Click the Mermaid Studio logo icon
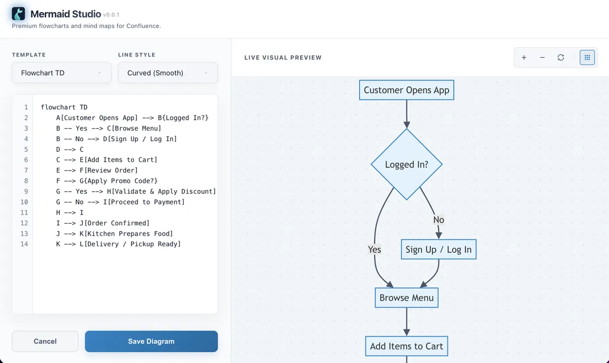This screenshot has height=363, width=609. [x=19, y=14]
